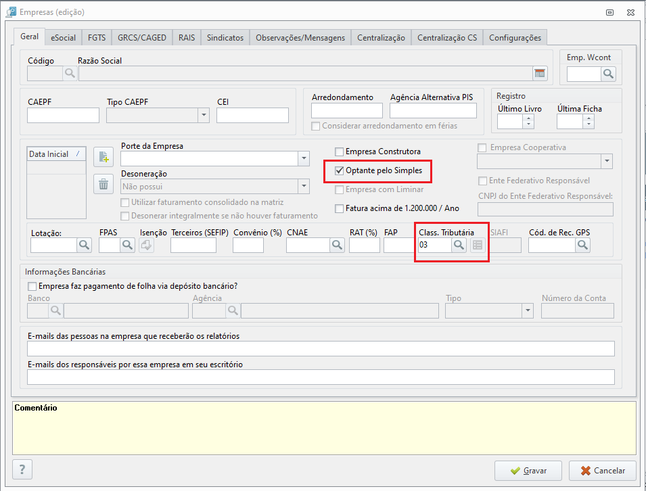The height and width of the screenshot is (491, 646).
Task: Toggle Considerar arredondamento em férias checkbox
Action: pos(316,126)
